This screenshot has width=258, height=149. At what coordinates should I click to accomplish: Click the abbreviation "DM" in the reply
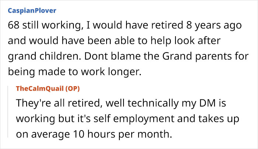click(207, 103)
